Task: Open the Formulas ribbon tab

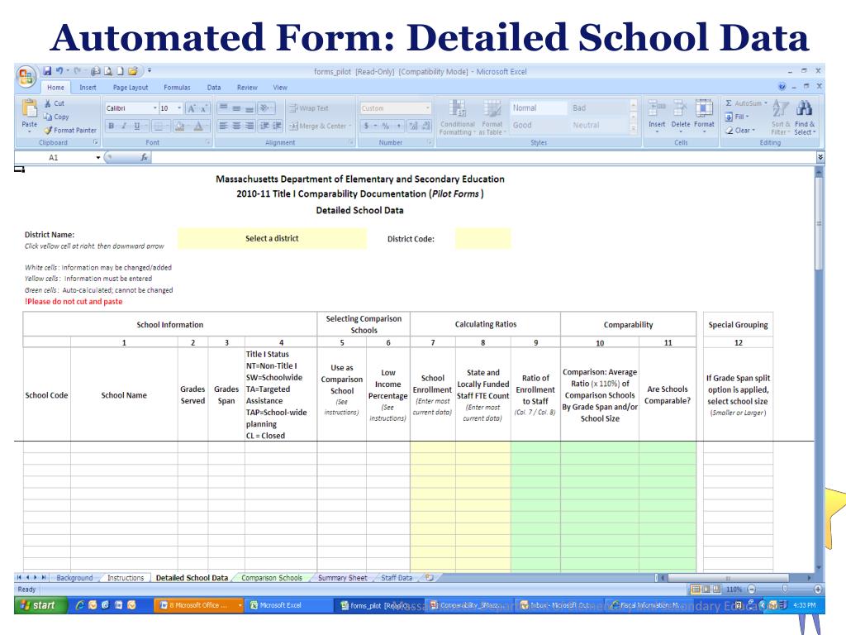Action: (177, 88)
